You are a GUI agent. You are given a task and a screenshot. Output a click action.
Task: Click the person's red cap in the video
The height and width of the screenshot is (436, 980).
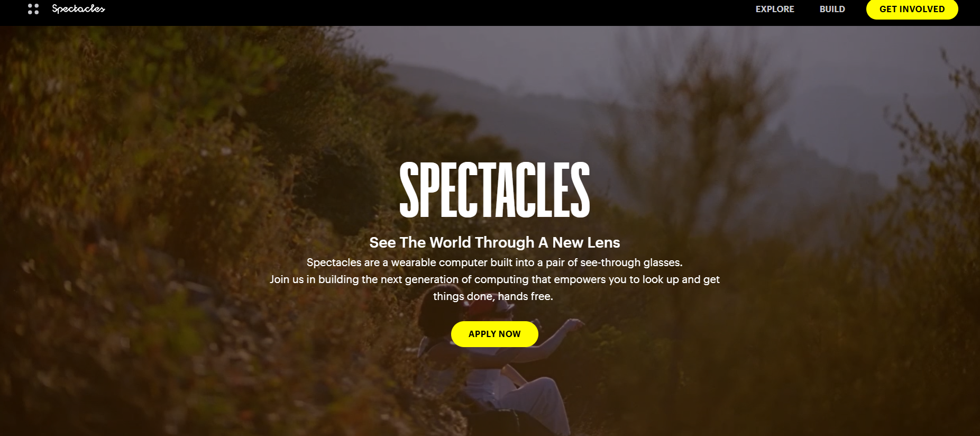pos(489,307)
